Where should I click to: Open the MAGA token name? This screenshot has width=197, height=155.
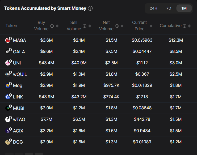click(x=19, y=40)
